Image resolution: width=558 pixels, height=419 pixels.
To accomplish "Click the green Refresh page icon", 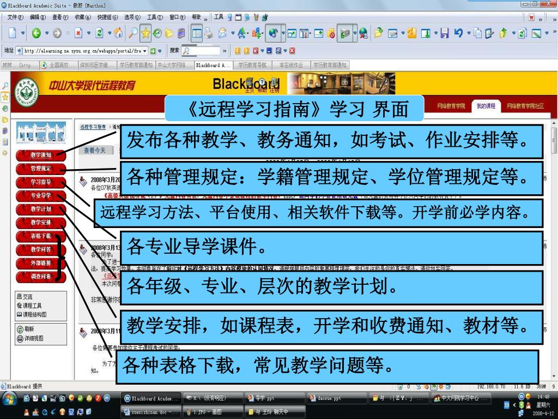I will pos(99,33).
